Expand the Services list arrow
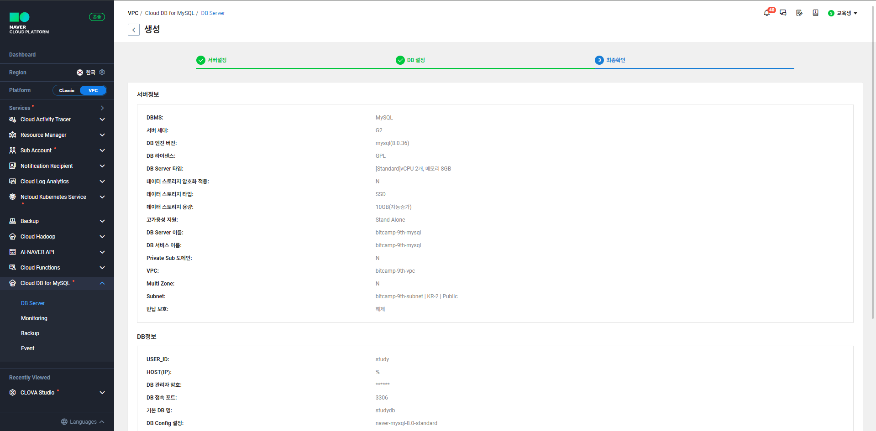 tap(102, 108)
